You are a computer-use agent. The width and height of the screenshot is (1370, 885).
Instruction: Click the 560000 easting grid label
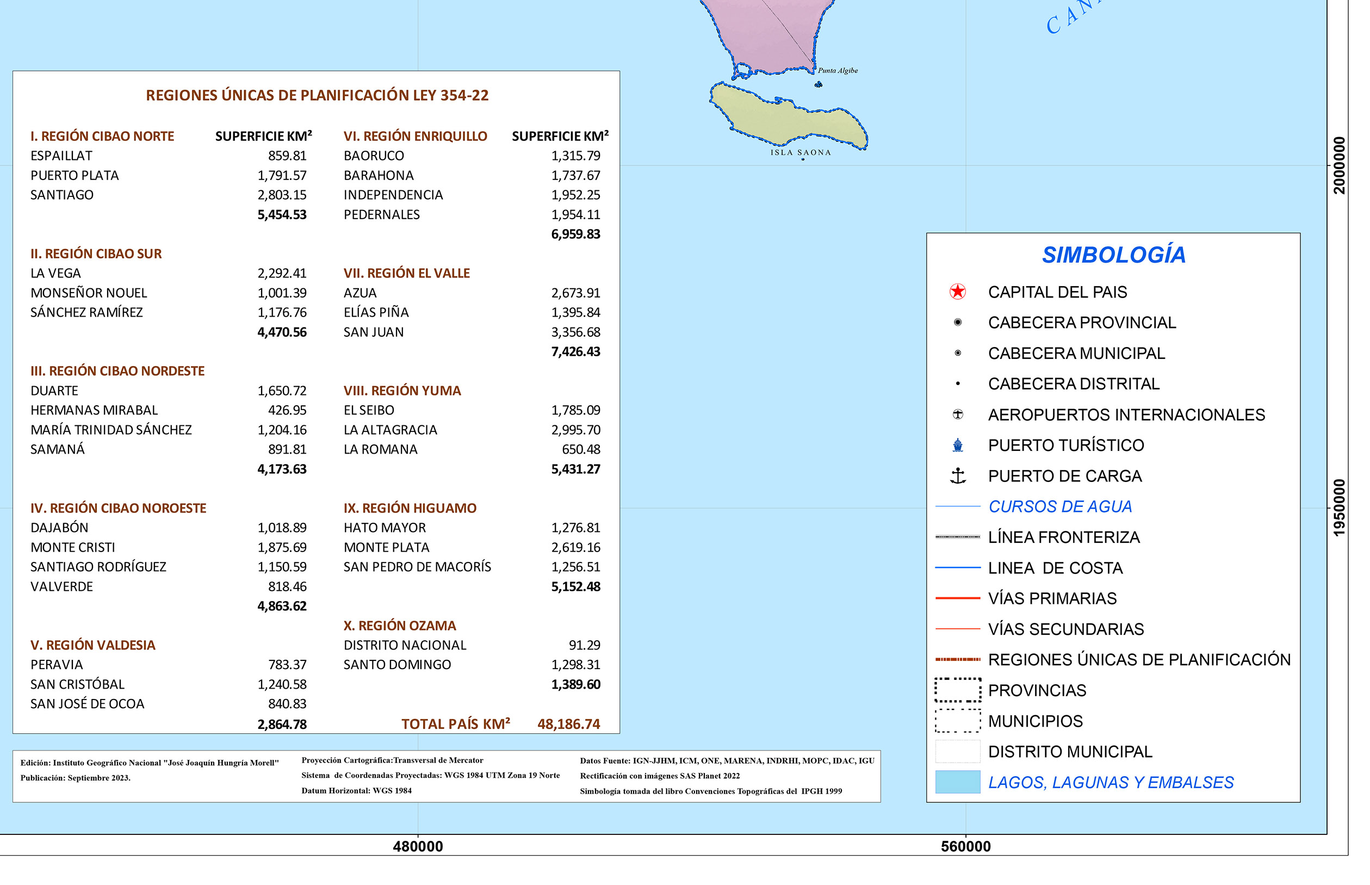(x=965, y=846)
